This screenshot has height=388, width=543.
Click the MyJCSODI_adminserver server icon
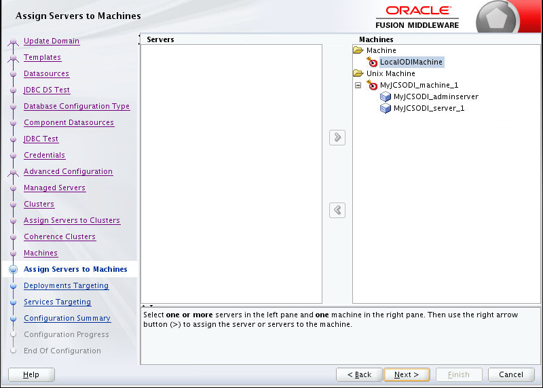pyautogui.click(x=386, y=96)
